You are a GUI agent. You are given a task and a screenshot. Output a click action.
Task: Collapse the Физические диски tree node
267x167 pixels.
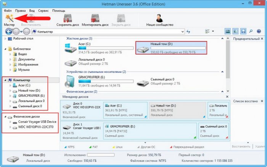click(x=5, y=117)
